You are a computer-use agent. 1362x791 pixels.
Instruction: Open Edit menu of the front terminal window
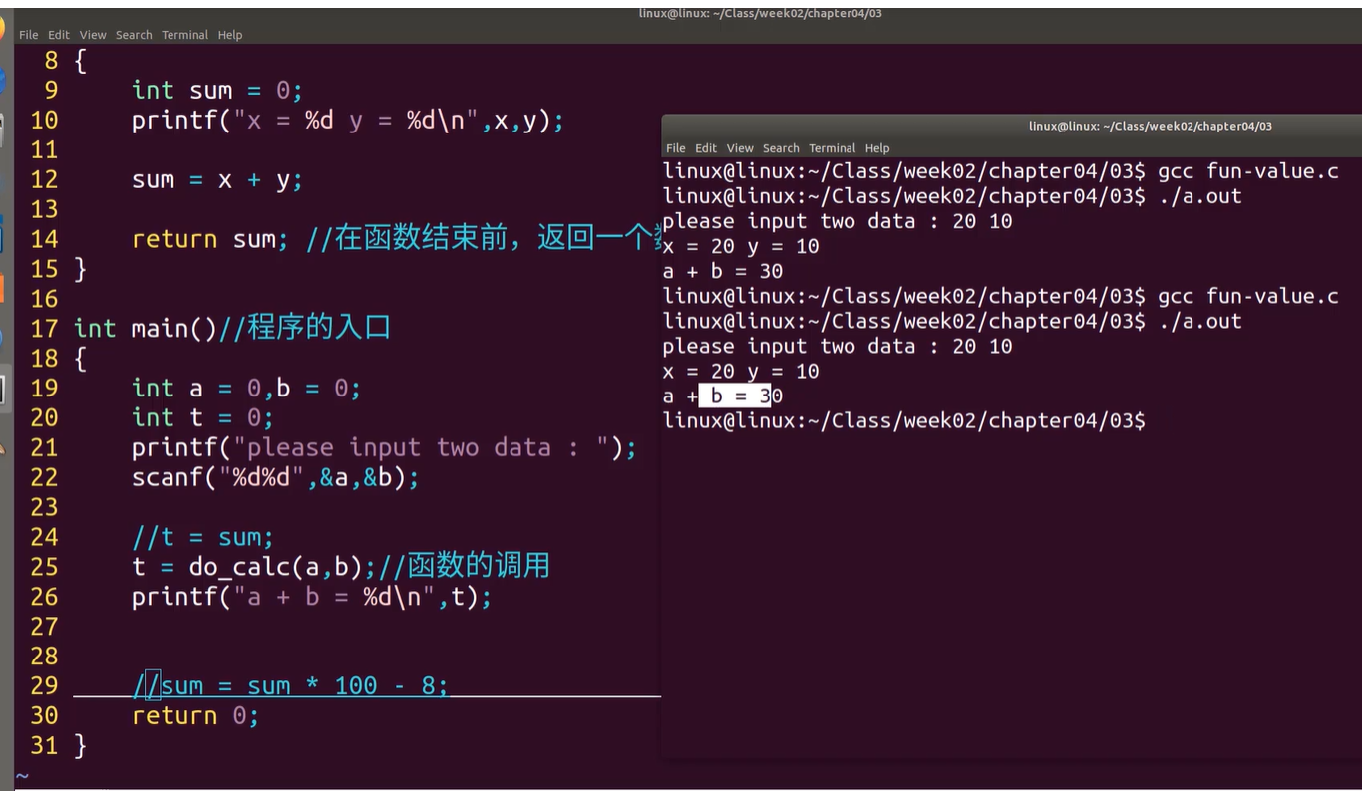coord(706,148)
